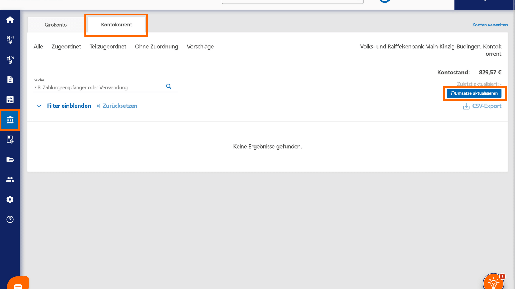Filter by Ohne Zuordnung
Image resolution: width=515 pixels, height=289 pixels.
[156, 47]
